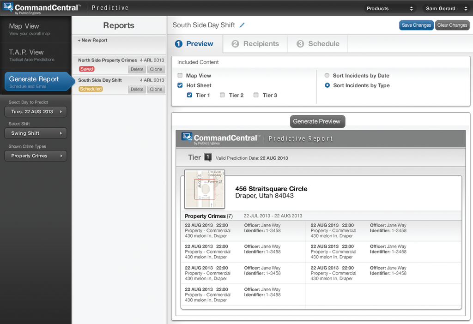Open the map thumbnail for 456 Straitsquare Circle
473x324 pixels.
(x=205, y=189)
